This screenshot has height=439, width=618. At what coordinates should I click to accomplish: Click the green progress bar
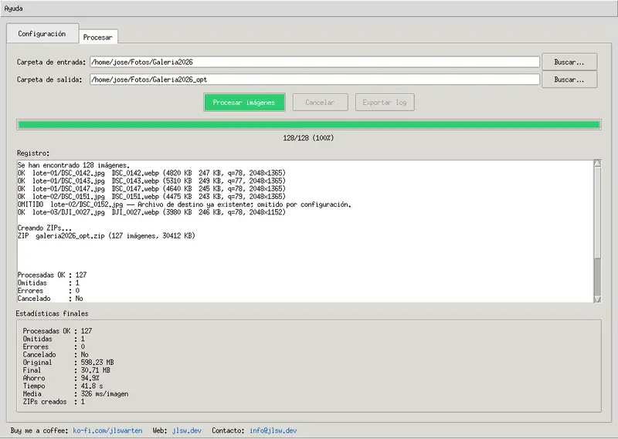coord(308,125)
